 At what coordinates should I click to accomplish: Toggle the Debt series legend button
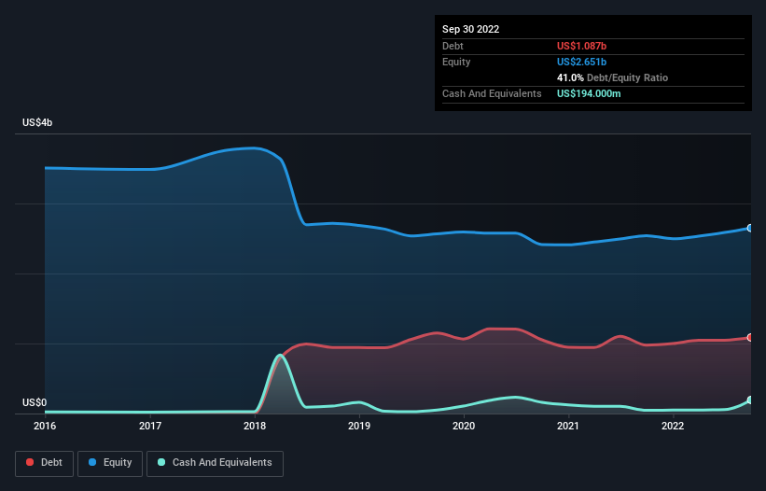pos(45,463)
